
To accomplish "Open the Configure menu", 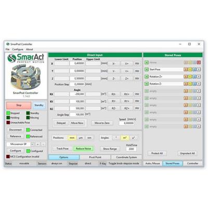I will tap(18, 49).
